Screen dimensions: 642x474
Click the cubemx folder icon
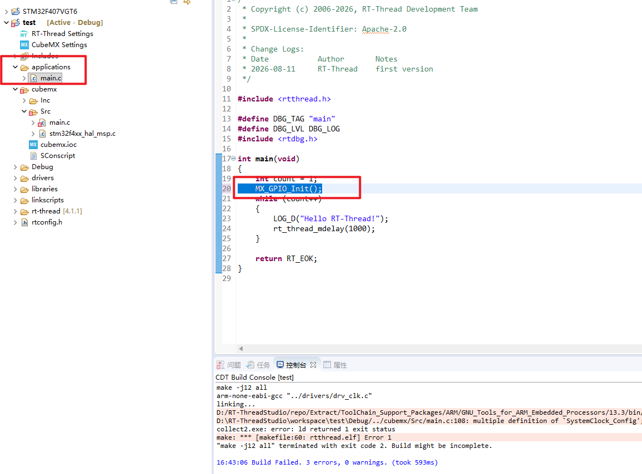(x=24, y=89)
